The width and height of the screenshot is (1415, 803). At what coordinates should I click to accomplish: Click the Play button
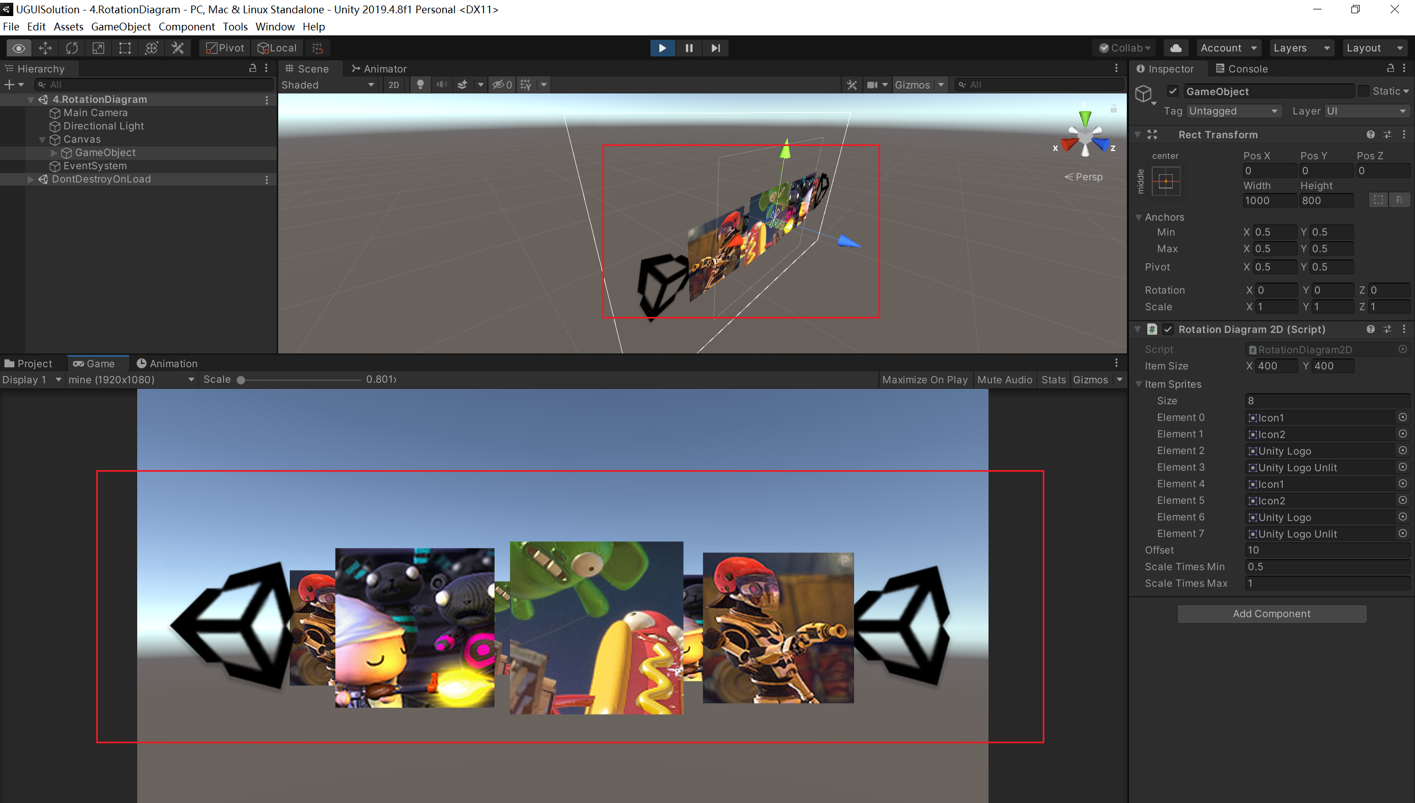[662, 48]
